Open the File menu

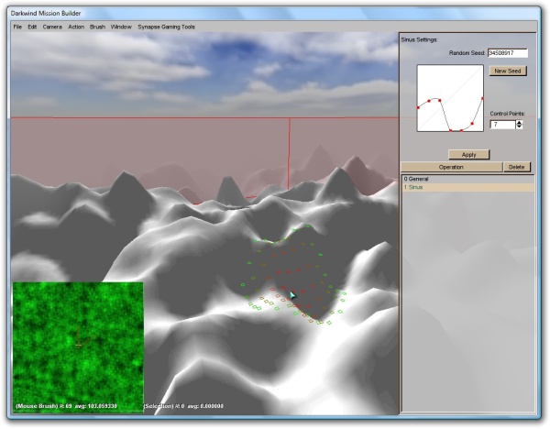[17, 27]
